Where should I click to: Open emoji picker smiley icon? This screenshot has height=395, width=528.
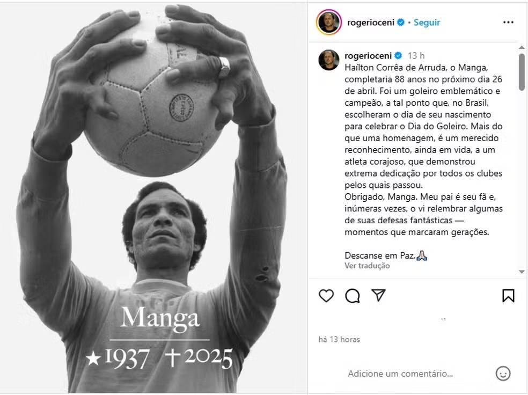503,374
